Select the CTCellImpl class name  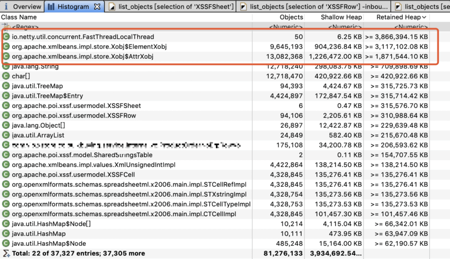(x=124, y=214)
